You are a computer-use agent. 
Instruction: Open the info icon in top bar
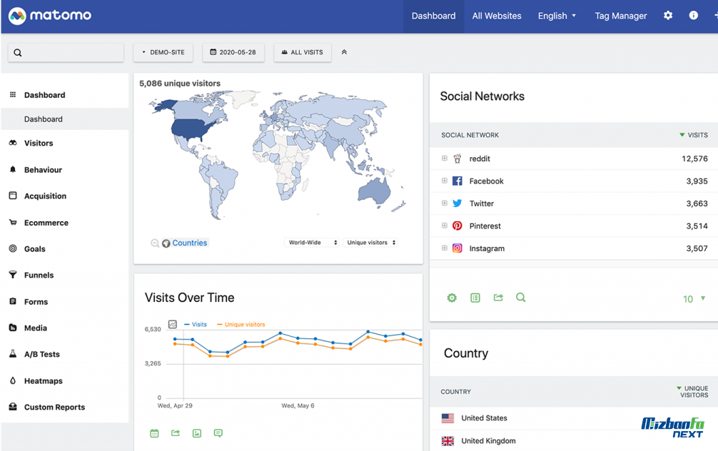click(693, 16)
